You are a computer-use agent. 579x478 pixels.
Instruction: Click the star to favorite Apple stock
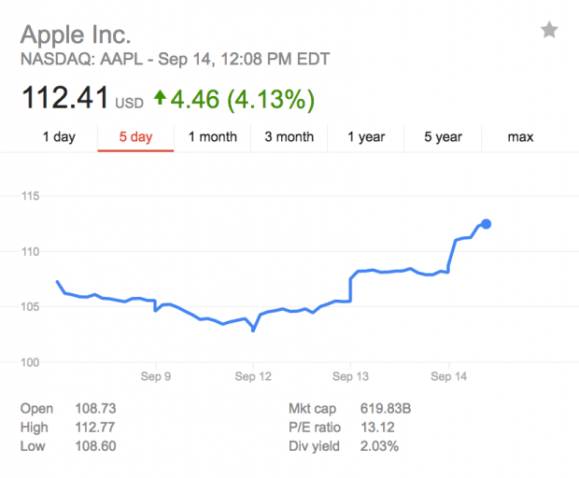(x=549, y=31)
